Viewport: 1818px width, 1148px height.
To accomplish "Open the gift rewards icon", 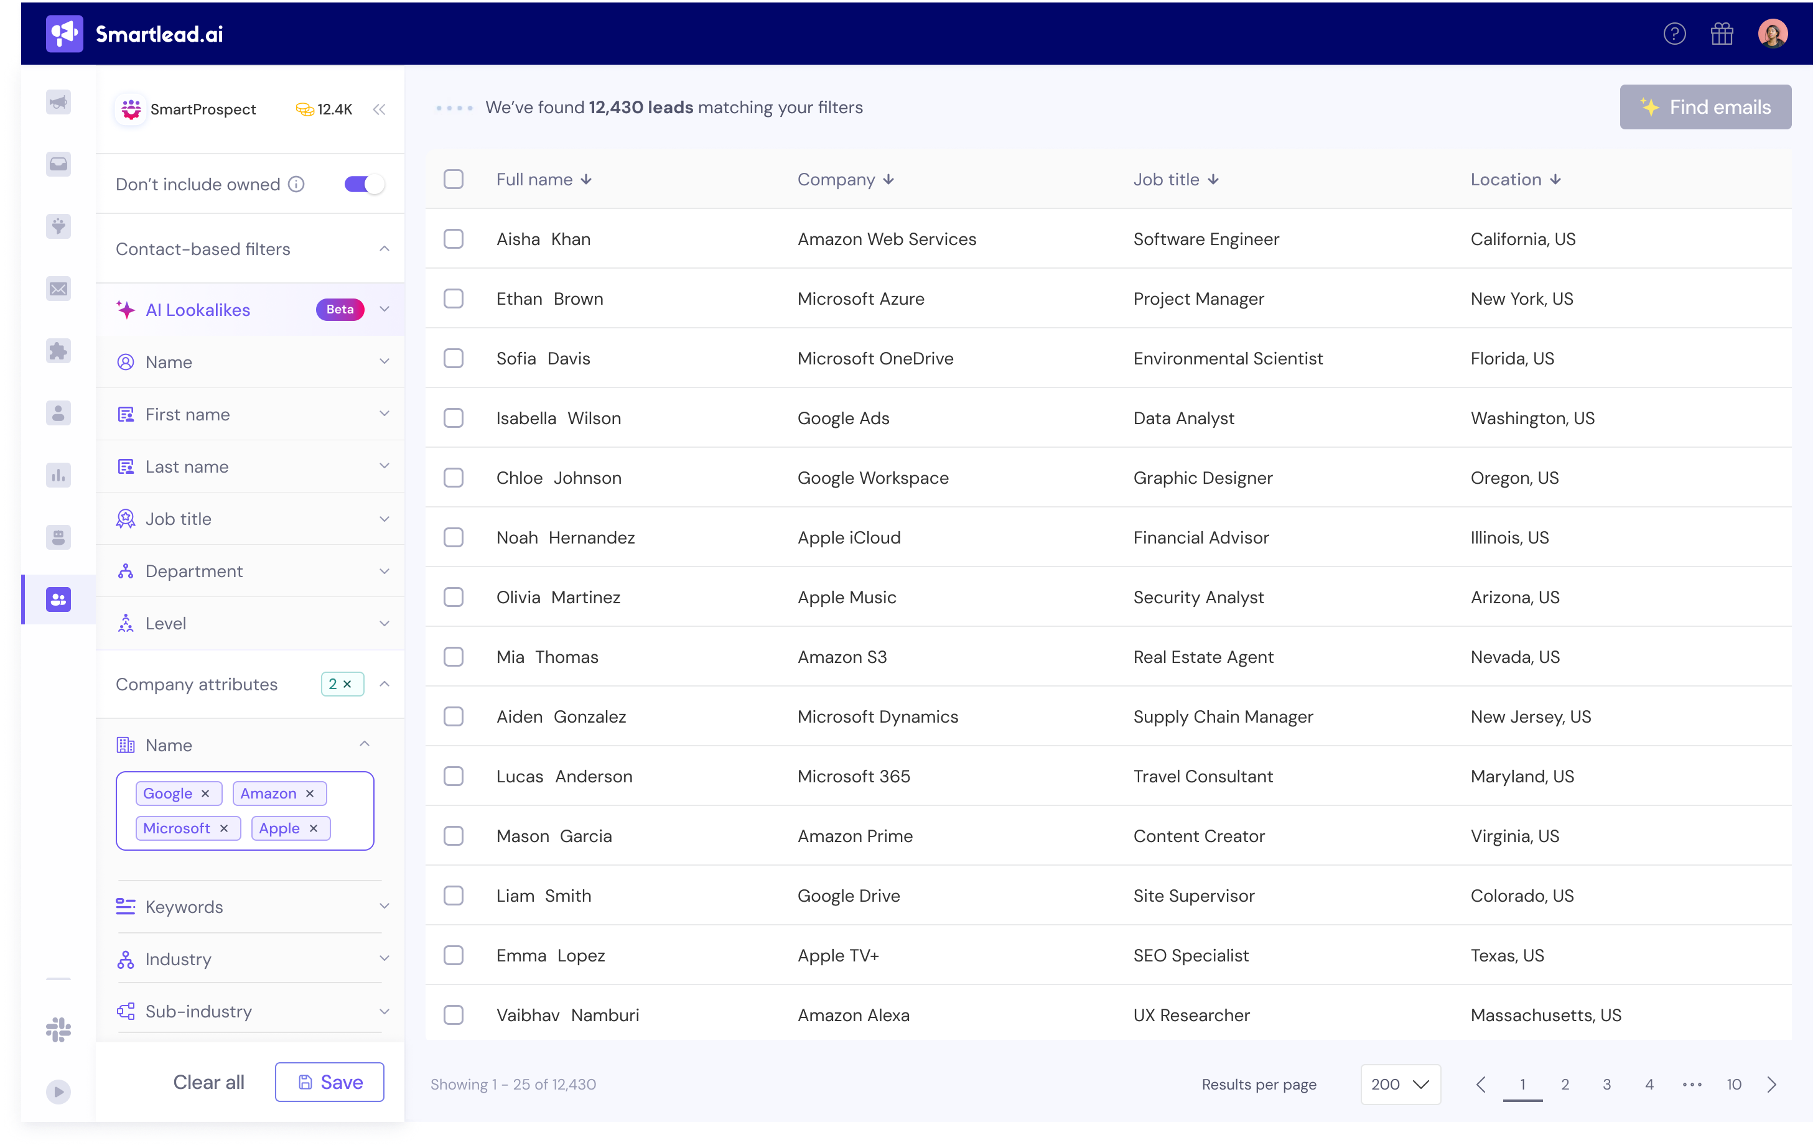I will [1722, 34].
